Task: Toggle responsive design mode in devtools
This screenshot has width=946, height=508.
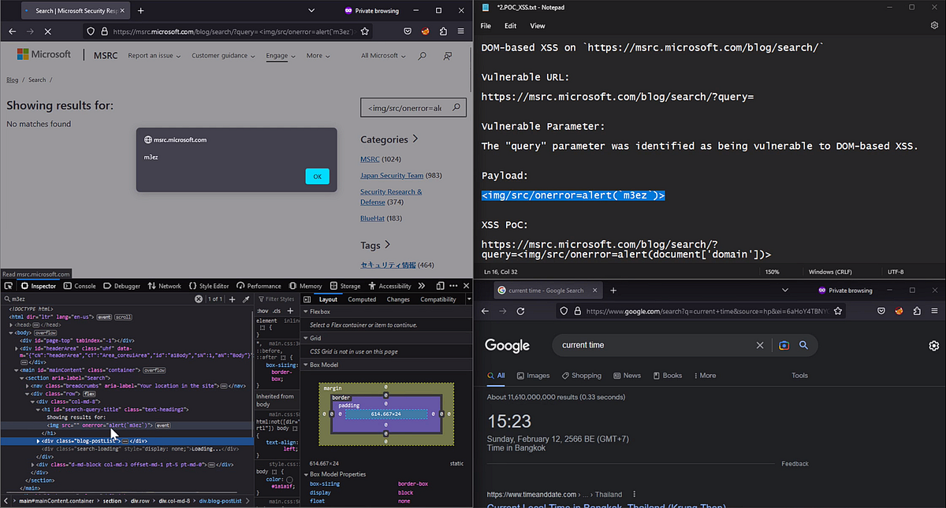Action: 440,287
